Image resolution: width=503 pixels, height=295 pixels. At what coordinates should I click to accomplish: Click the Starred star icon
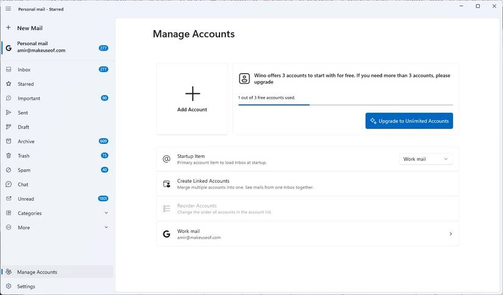[x=9, y=84]
